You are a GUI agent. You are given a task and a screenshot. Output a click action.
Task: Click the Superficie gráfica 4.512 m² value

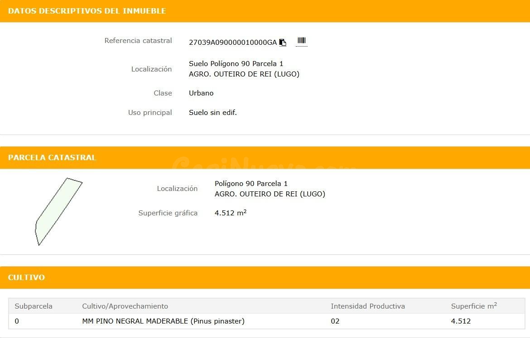coord(231,213)
